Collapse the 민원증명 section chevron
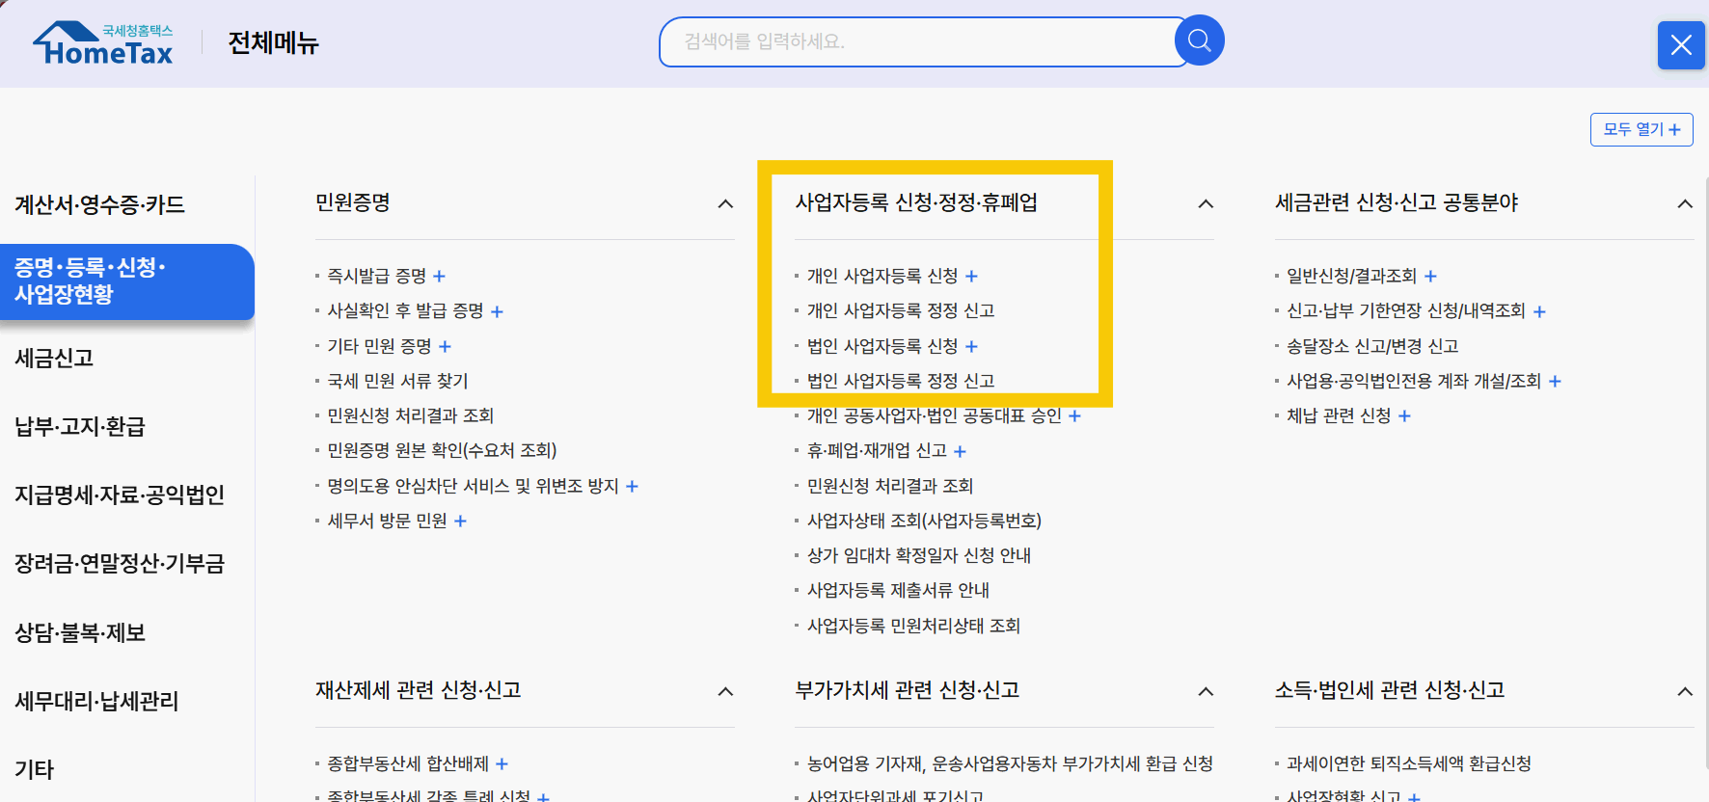 [725, 203]
